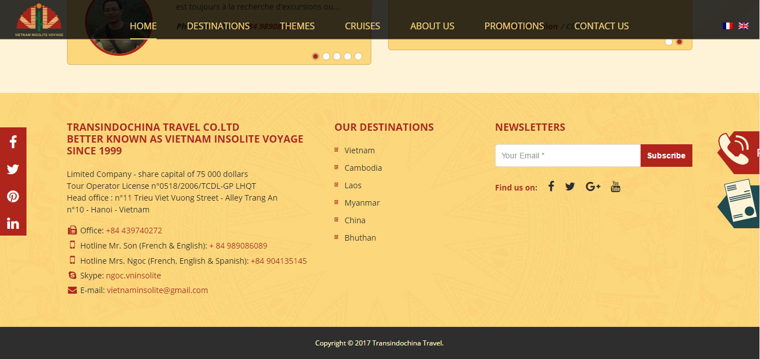Select first slide dot in right card
The image size is (760, 359).
pos(669,42)
